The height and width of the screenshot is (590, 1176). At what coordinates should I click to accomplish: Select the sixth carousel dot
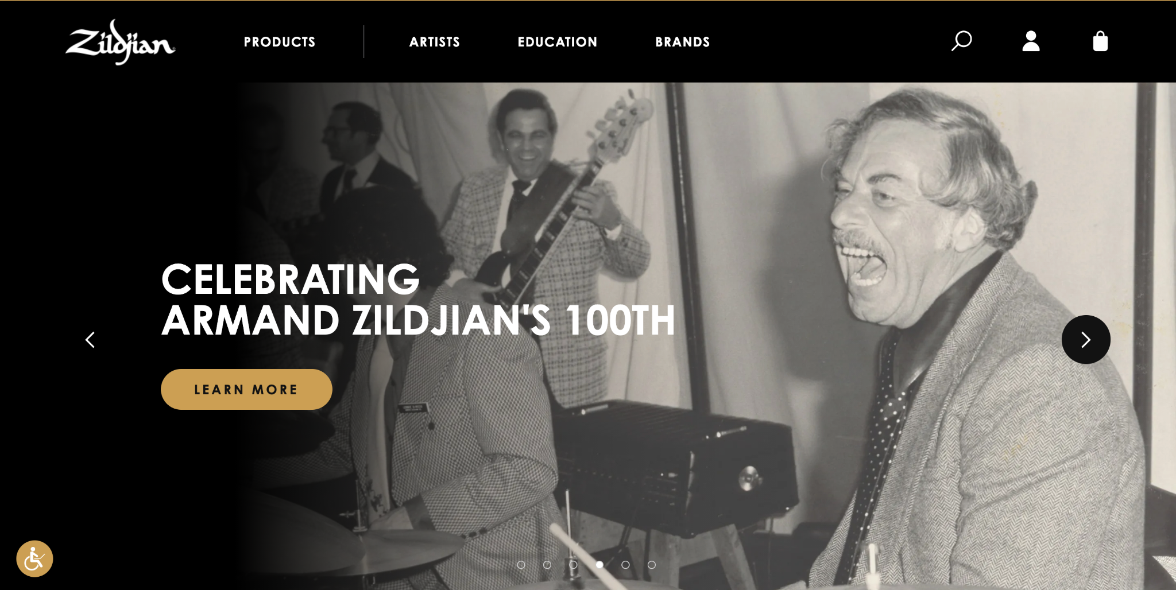click(x=652, y=565)
